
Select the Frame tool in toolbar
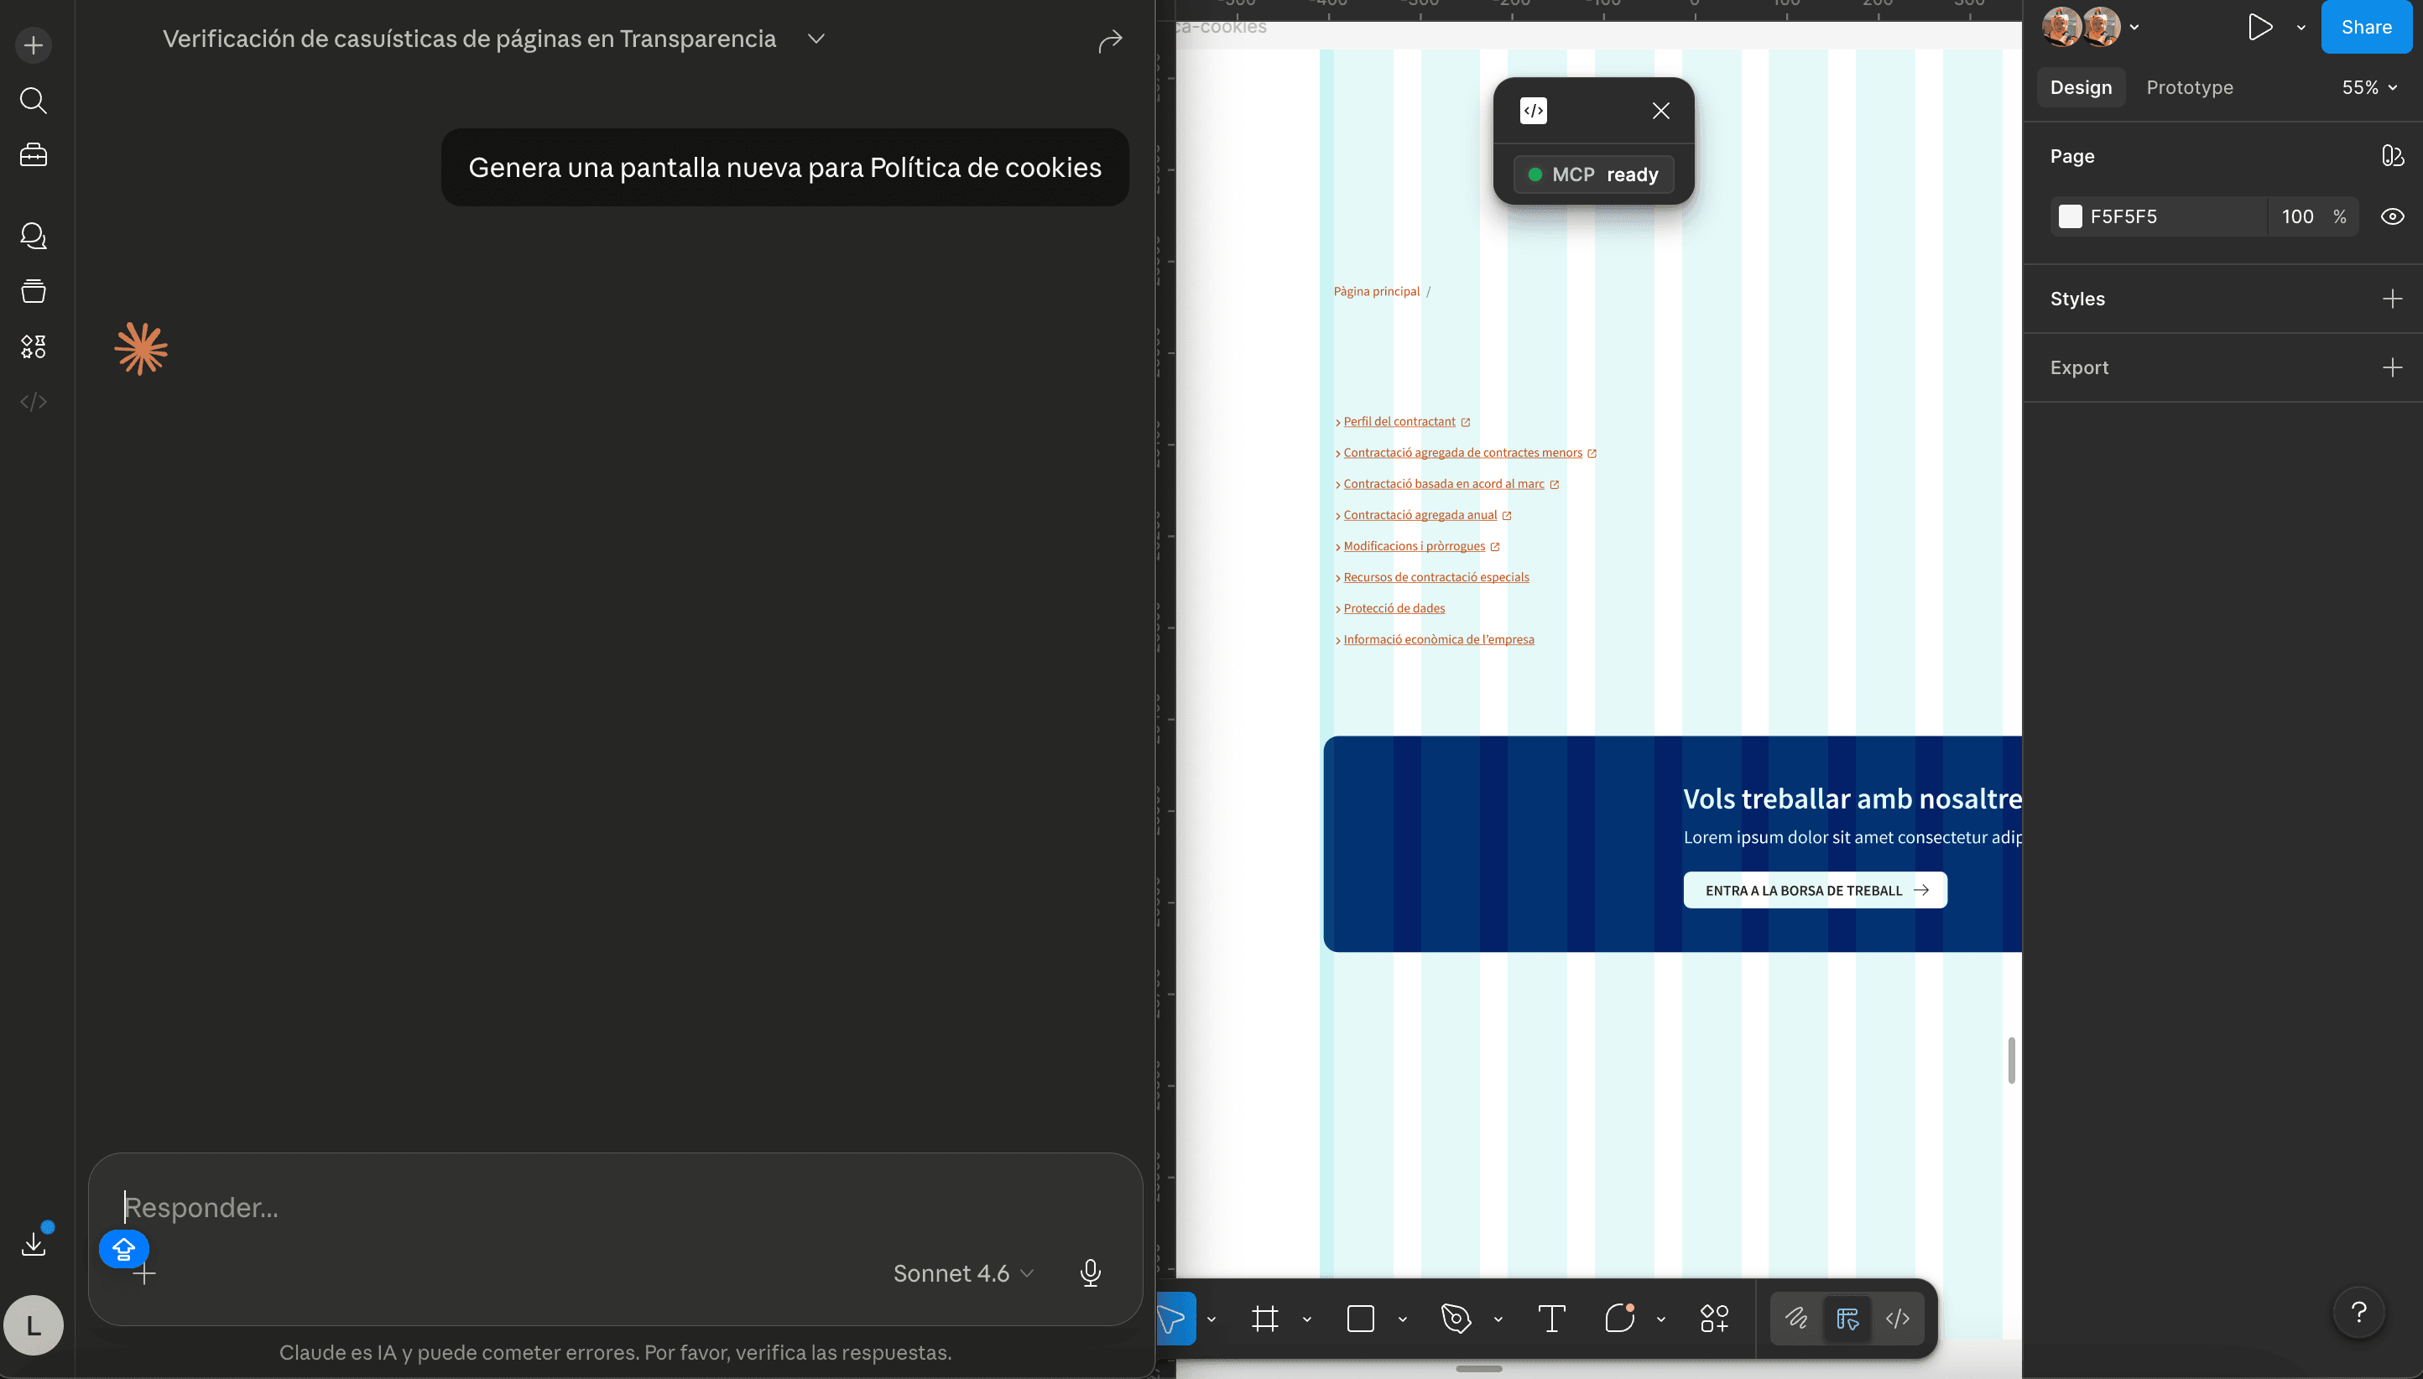coord(1264,1319)
